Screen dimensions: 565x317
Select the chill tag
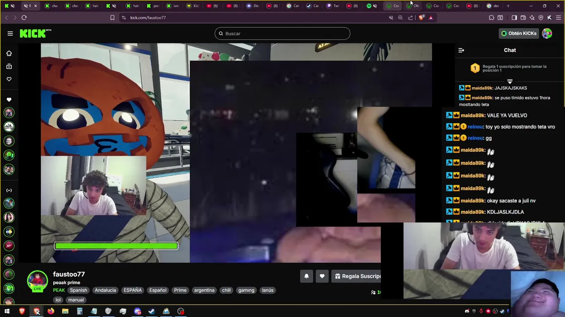[x=226, y=290]
